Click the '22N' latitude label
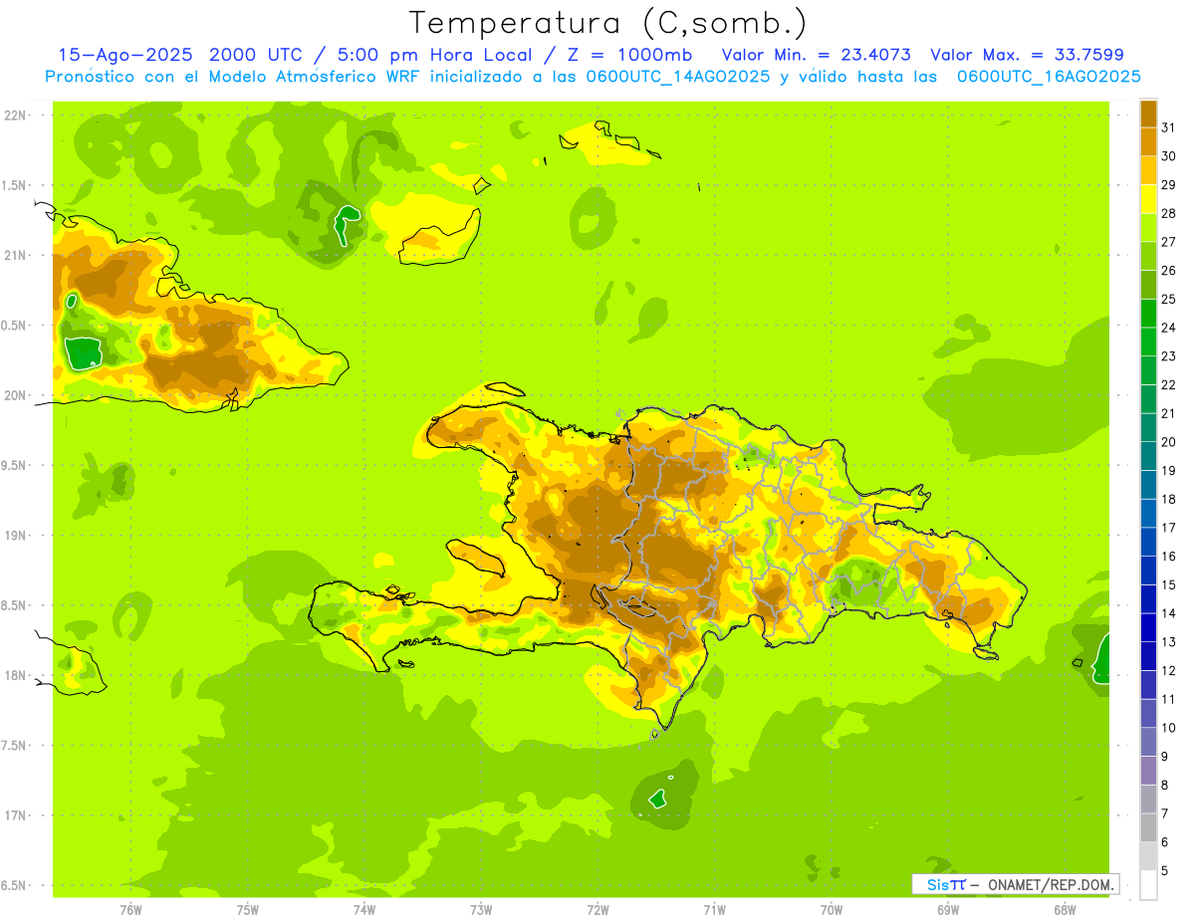The height and width of the screenshot is (923, 1195). [16, 115]
